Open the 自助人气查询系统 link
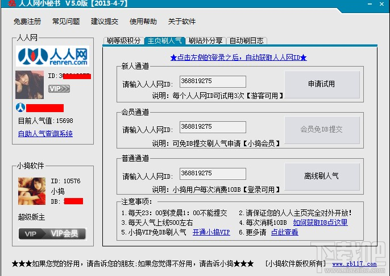390x276 pixels. point(45,134)
